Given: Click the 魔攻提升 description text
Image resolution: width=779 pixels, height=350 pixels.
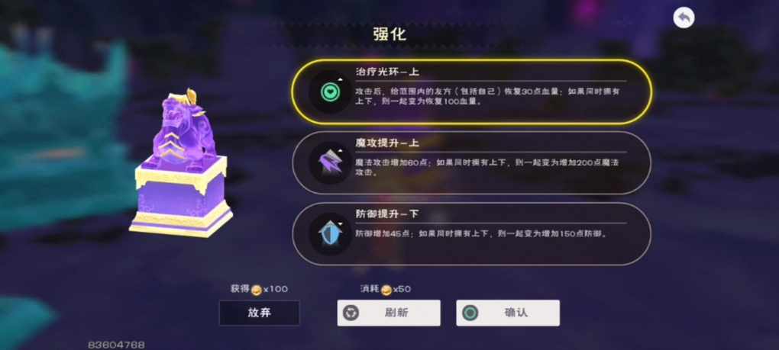Looking at the screenshot, I should [x=486, y=168].
